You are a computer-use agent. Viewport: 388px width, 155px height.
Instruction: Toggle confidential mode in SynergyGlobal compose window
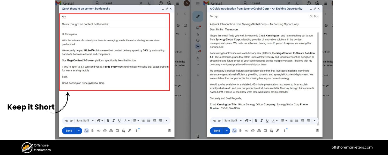click(271, 131)
